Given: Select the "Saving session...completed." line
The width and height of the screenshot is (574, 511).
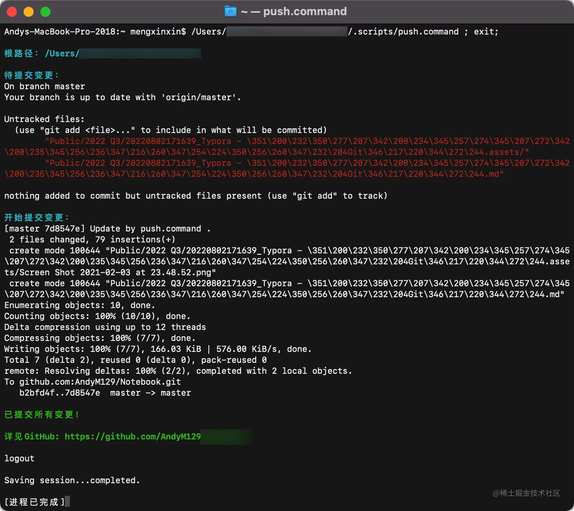Looking at the screenshot, I should tap(72, 480).
